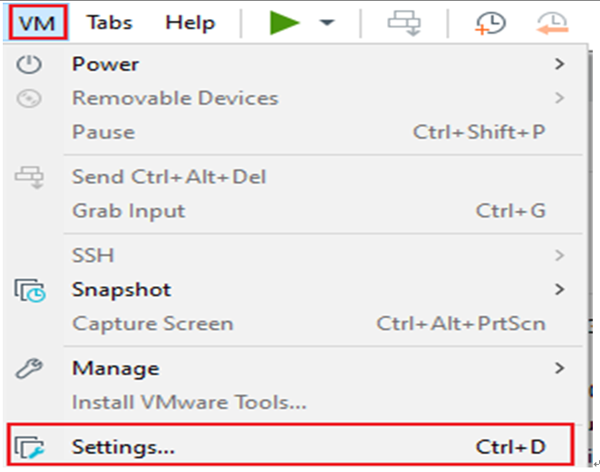Click the snapshot icon beside the Snapshot entry

pyautogui.click(x=30, y=291)
